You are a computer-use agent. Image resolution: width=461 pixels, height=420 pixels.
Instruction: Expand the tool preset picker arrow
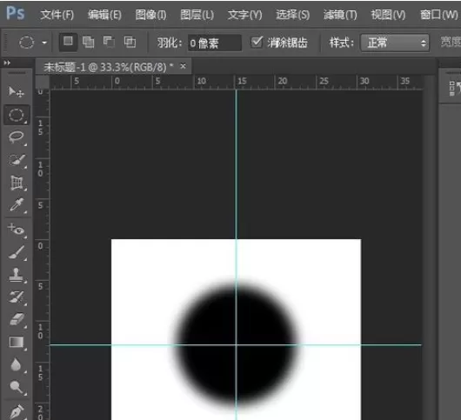coord(44,43)
